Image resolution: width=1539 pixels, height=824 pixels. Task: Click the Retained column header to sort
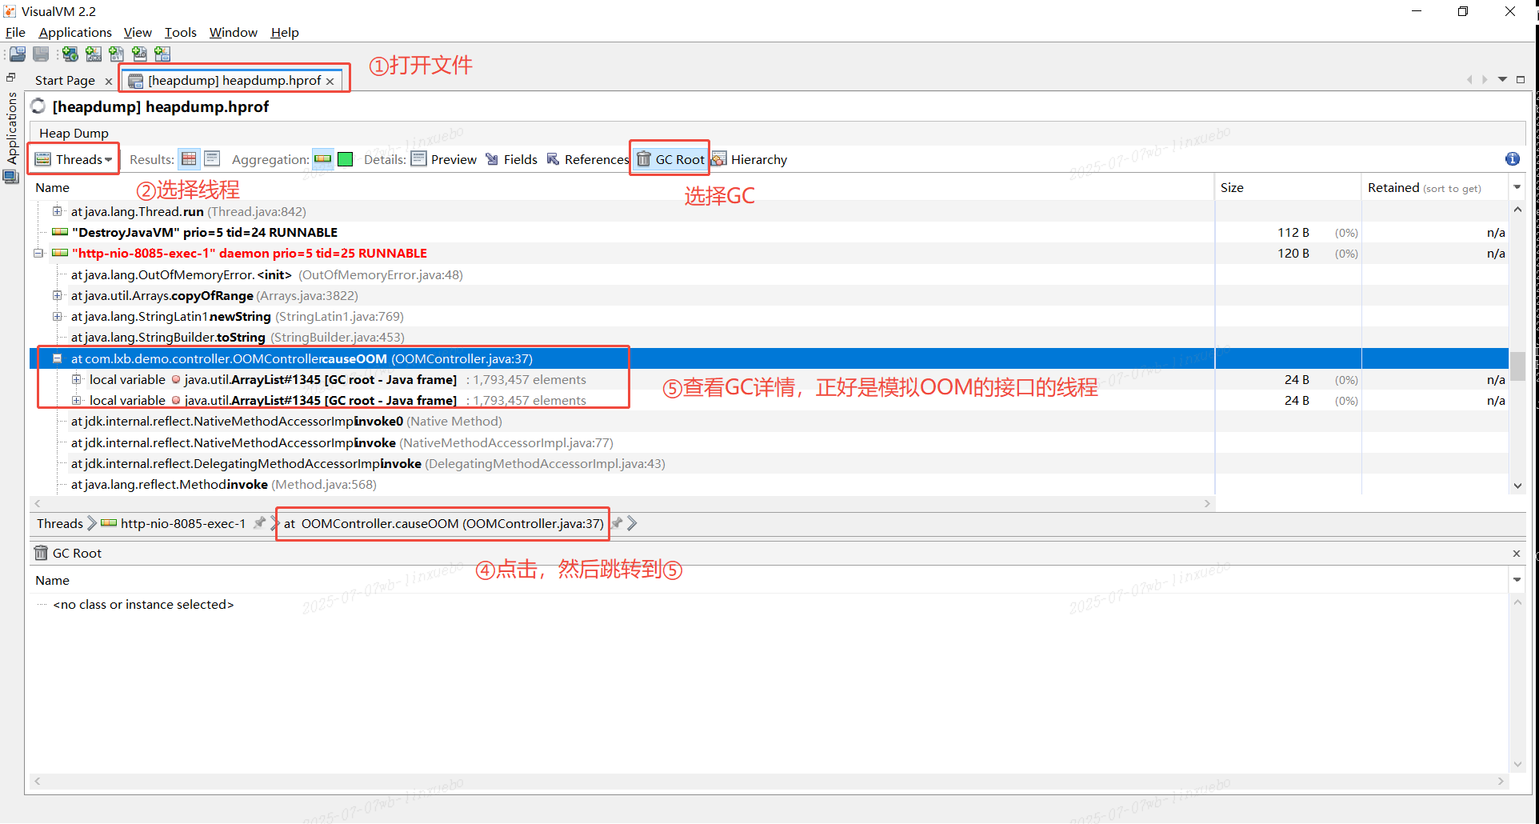(1393, 187)
